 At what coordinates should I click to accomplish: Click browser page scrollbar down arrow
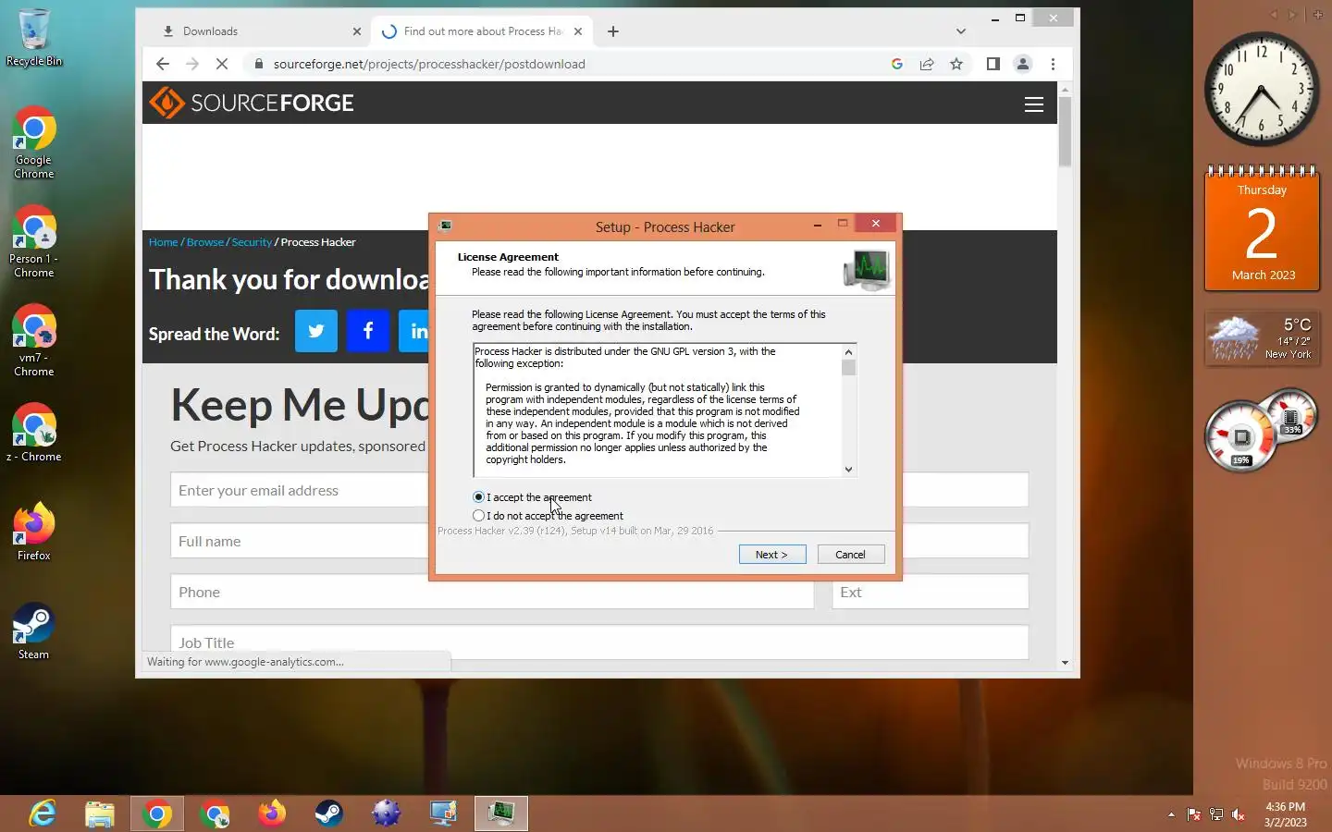tap(1065, 663)
